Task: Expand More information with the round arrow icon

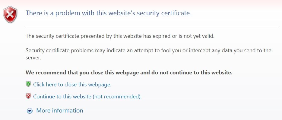Action: coord(30,111)
